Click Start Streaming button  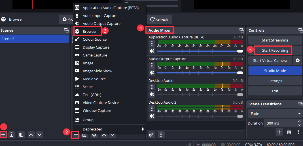275,40
